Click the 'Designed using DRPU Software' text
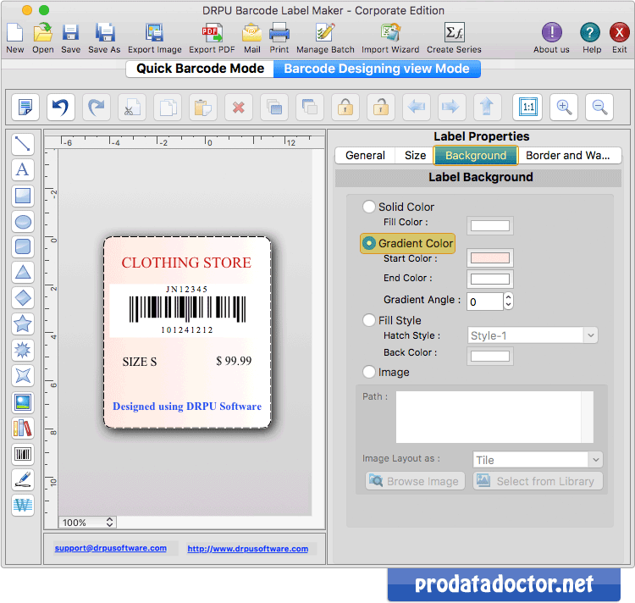The height and width of the screenshot is (603, 635). pos(187,407)
